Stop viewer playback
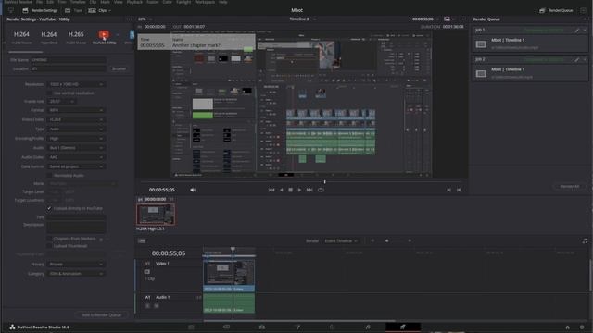Image resolution: width=593 pixels, height=333 pixels. click(290, 190)
